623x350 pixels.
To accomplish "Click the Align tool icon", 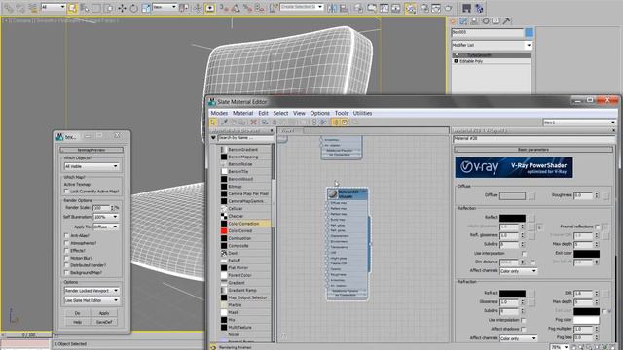I will [x=344, y=8].
